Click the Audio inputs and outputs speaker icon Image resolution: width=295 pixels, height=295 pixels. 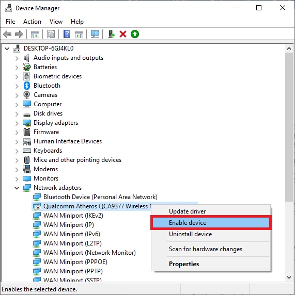point(26,58)
